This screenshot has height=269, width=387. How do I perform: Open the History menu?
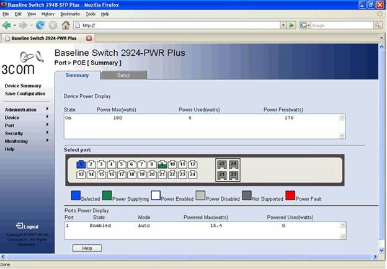coord(48,14)
